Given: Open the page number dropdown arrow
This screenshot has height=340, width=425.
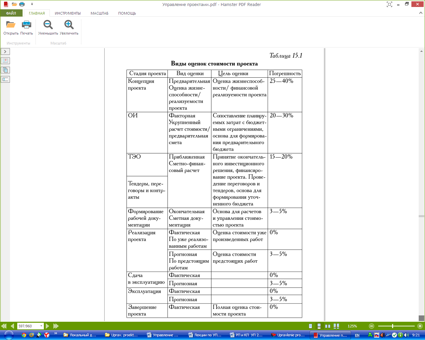Looking at the screenshot, I should pos(42,326).
